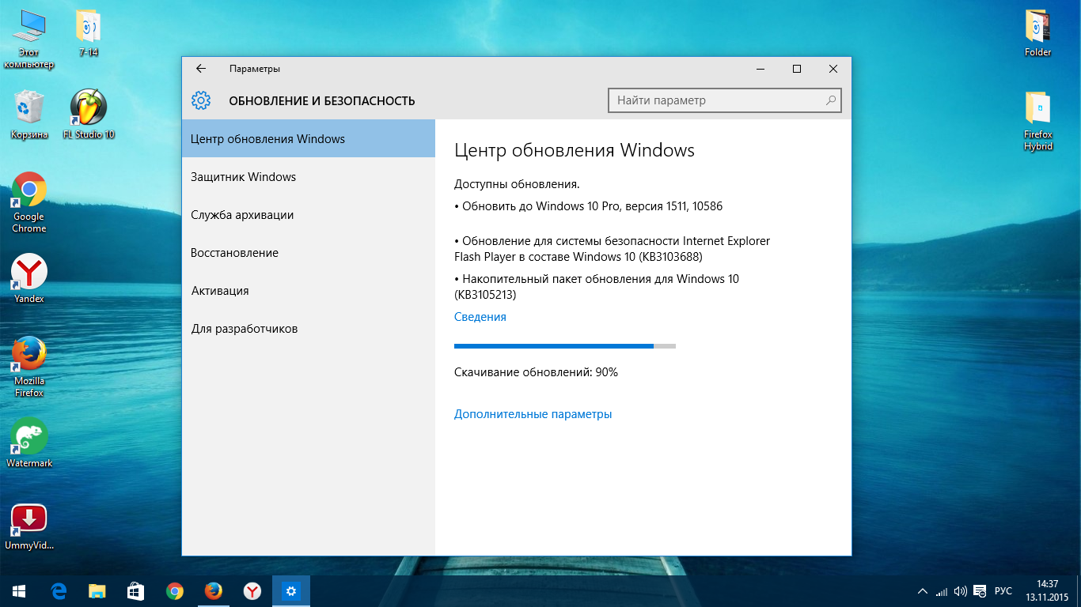This screenshot has height=607, width=1081.
Task: Switch input language РУС indicator
Action: (x=1003, y=591)
